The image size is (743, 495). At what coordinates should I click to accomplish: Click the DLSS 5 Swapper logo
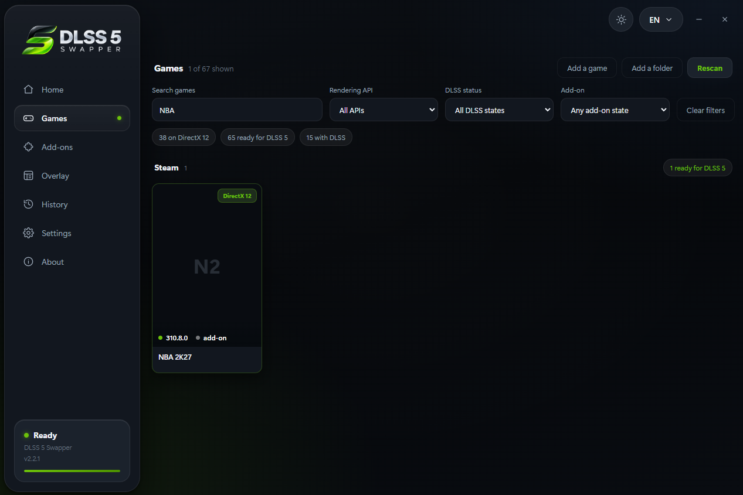point(72,40)
